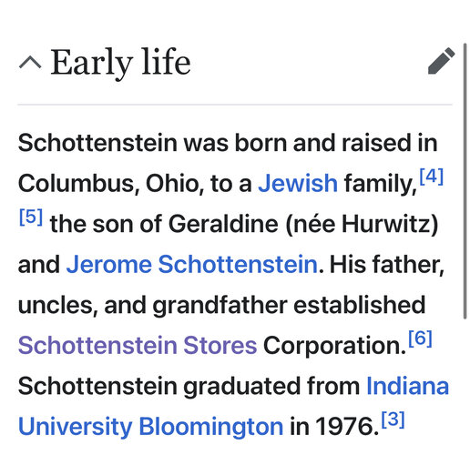Click the word grandfather in the paragraph
470x455 pixels.
pos(220,305)
